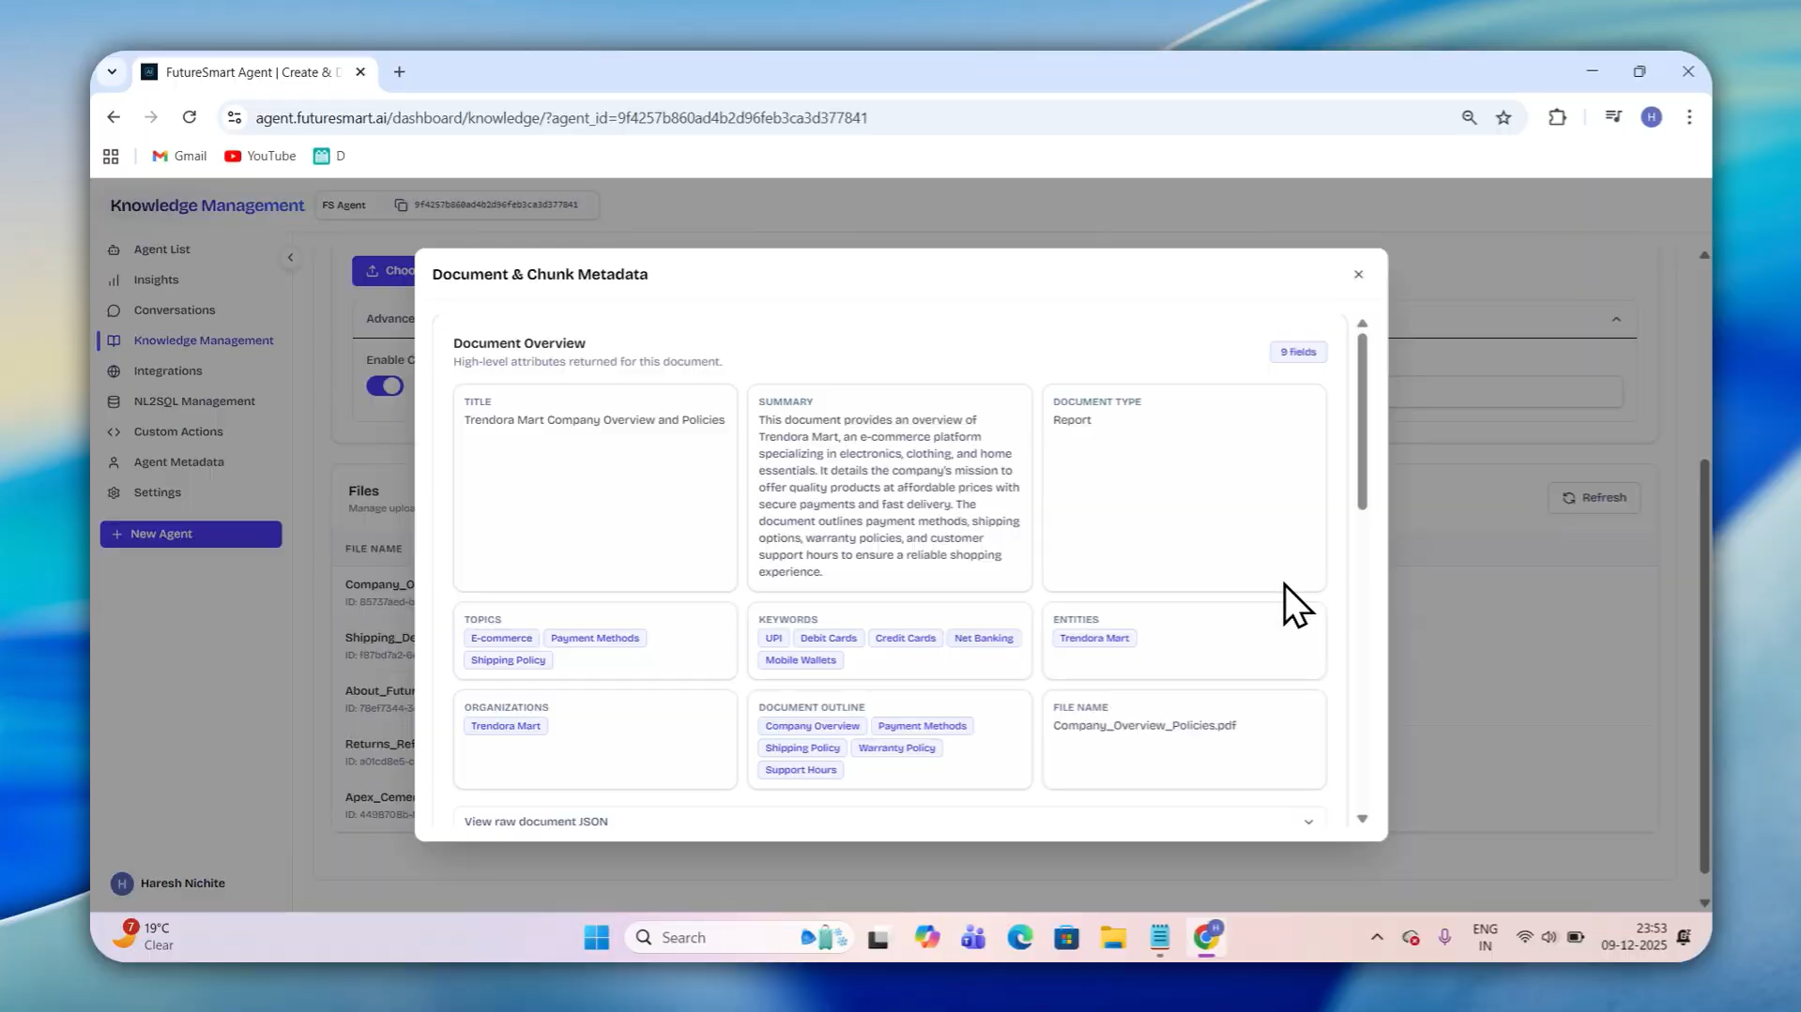This screenshot has width=1801, height=1012.
Task: Collapse the Advanced section chevron
Action: 1615,320
